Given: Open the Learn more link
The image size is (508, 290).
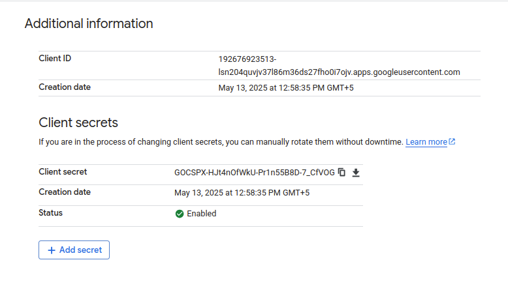Looking at the screenshot, I should [426, 142].
